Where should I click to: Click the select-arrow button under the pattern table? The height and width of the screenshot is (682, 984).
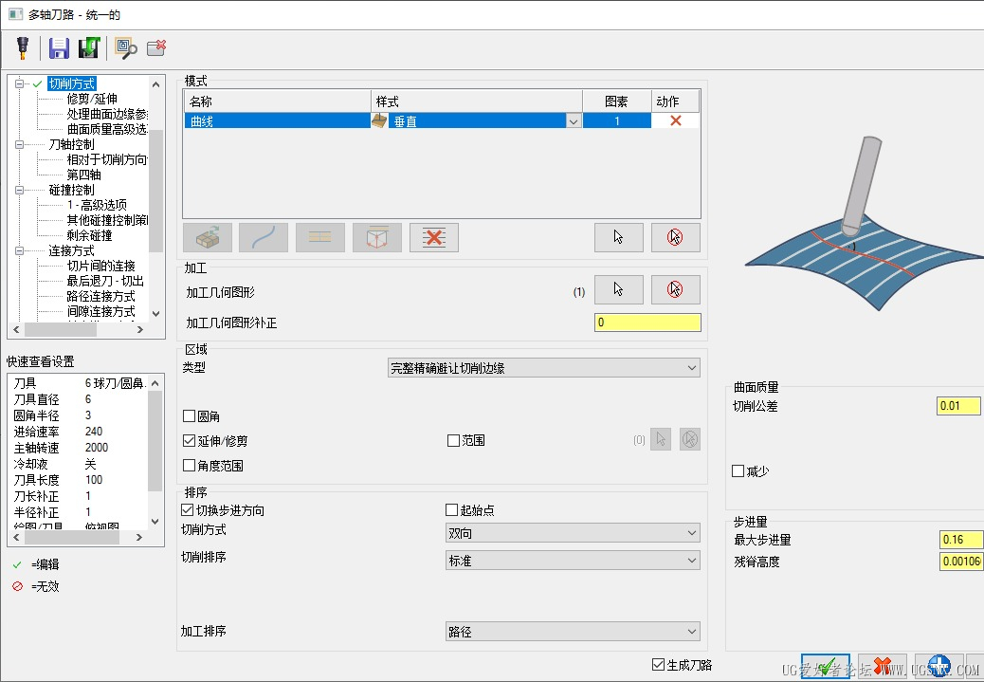point(619,237)
